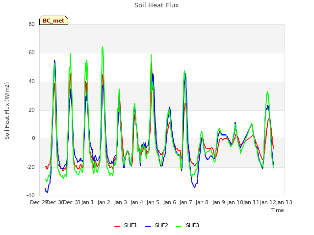Viewport: 314px width, 235px height.
Task: Click the y-axis title Soil Heat Flux (W/m2)
Action: tap(7, 111)
